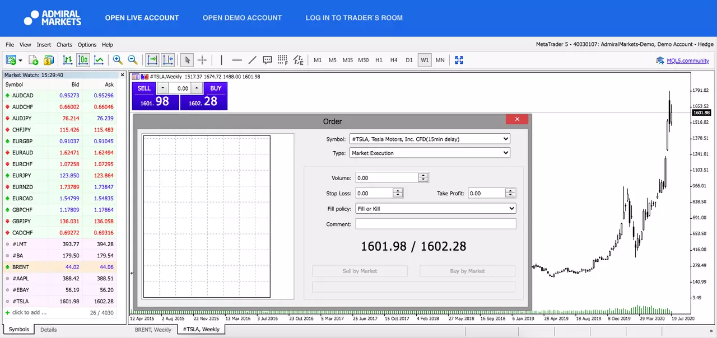Click the Volume stepper arrows
The width and height of the screenshot is (717, 338).
[423, 178]
